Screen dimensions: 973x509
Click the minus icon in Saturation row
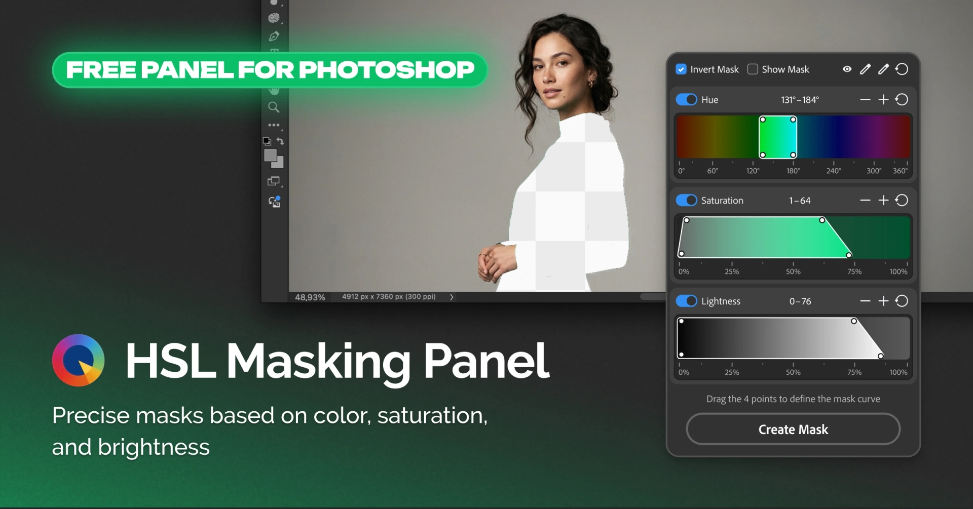[865, 201]
